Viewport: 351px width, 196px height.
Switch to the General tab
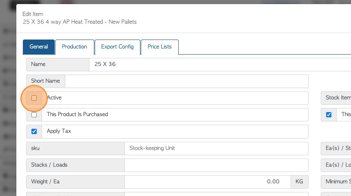pos(39,47)
